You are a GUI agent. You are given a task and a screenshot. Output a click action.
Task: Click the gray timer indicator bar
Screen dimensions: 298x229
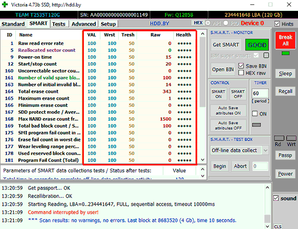[256, 125]
